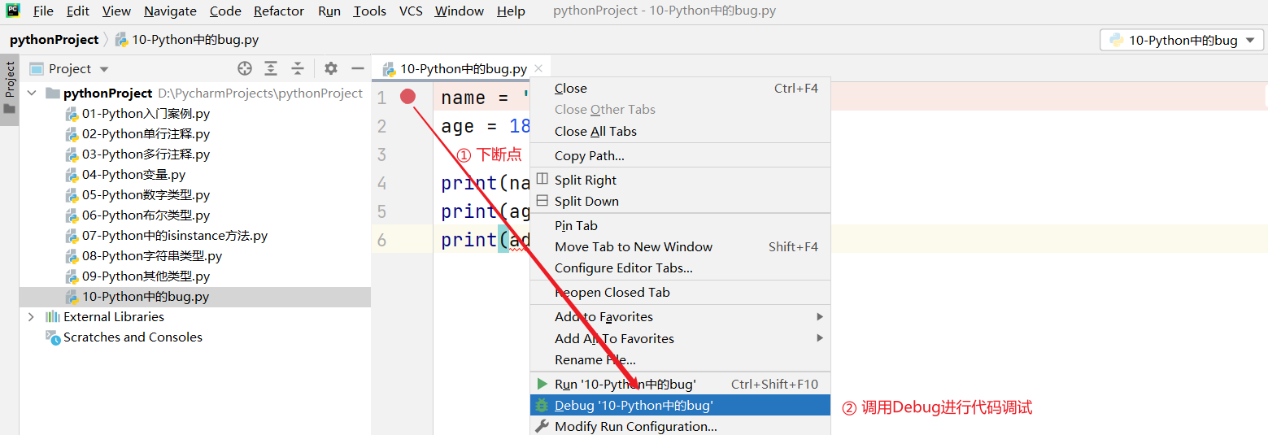Click Scratches and Consoles item
1268x435 pixels.
[x=133, y=337]
